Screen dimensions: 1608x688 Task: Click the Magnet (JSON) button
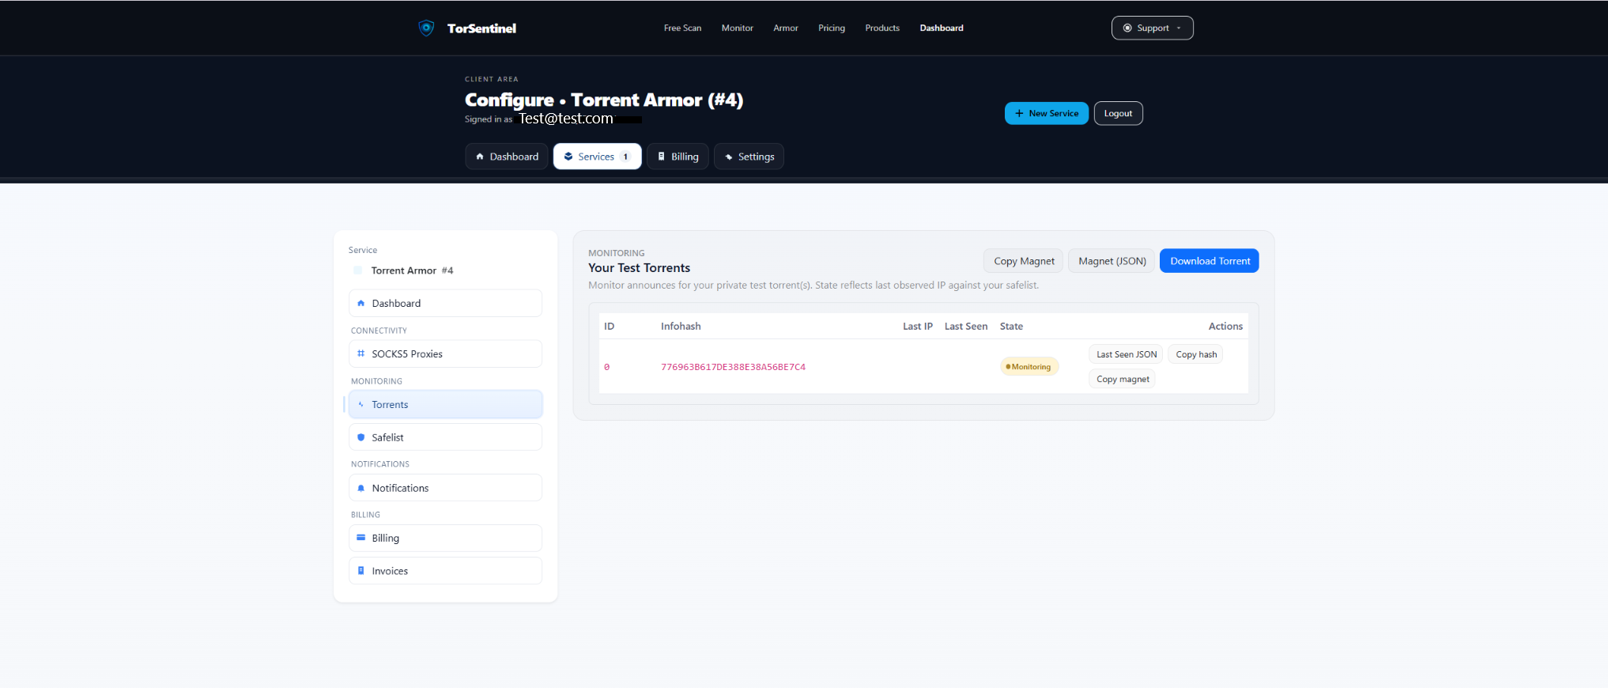(1112, 261)
